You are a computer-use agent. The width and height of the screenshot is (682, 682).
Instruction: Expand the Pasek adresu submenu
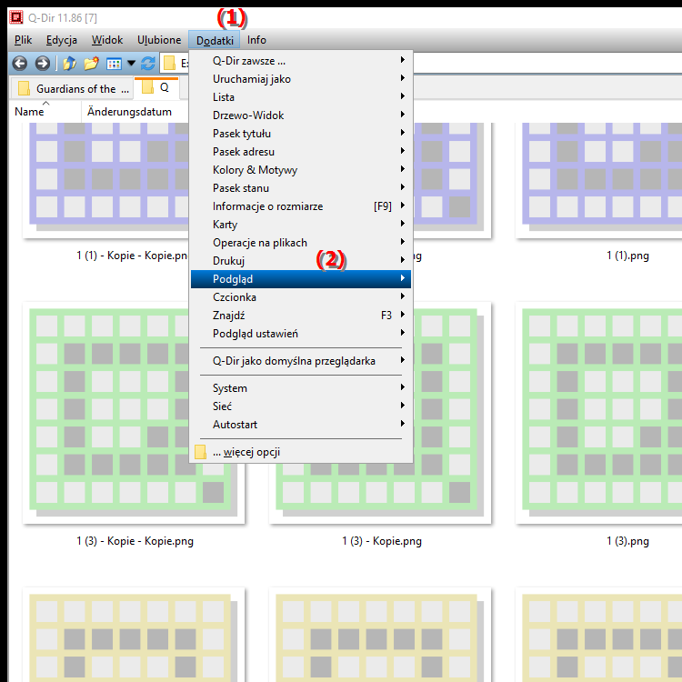(301, 152)
